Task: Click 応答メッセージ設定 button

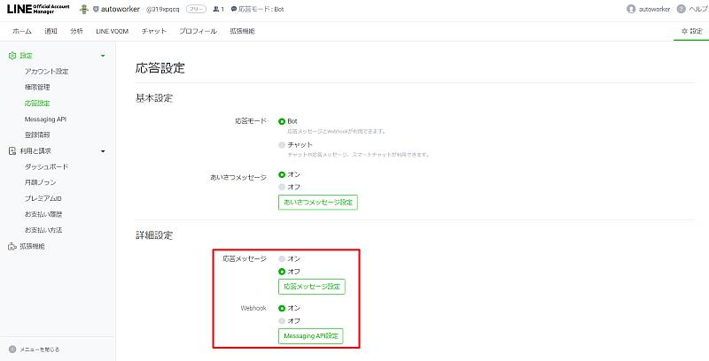Action: pyautogui.click(x=312, y=287)
